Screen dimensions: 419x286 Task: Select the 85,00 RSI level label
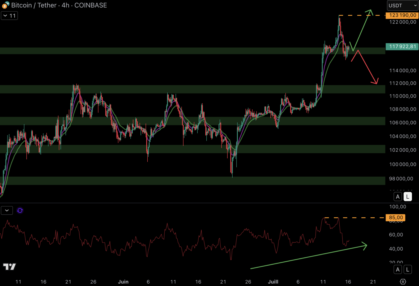[x=395, y=218]
